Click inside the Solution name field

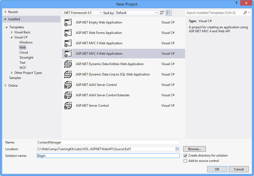[x=106, y=155]
